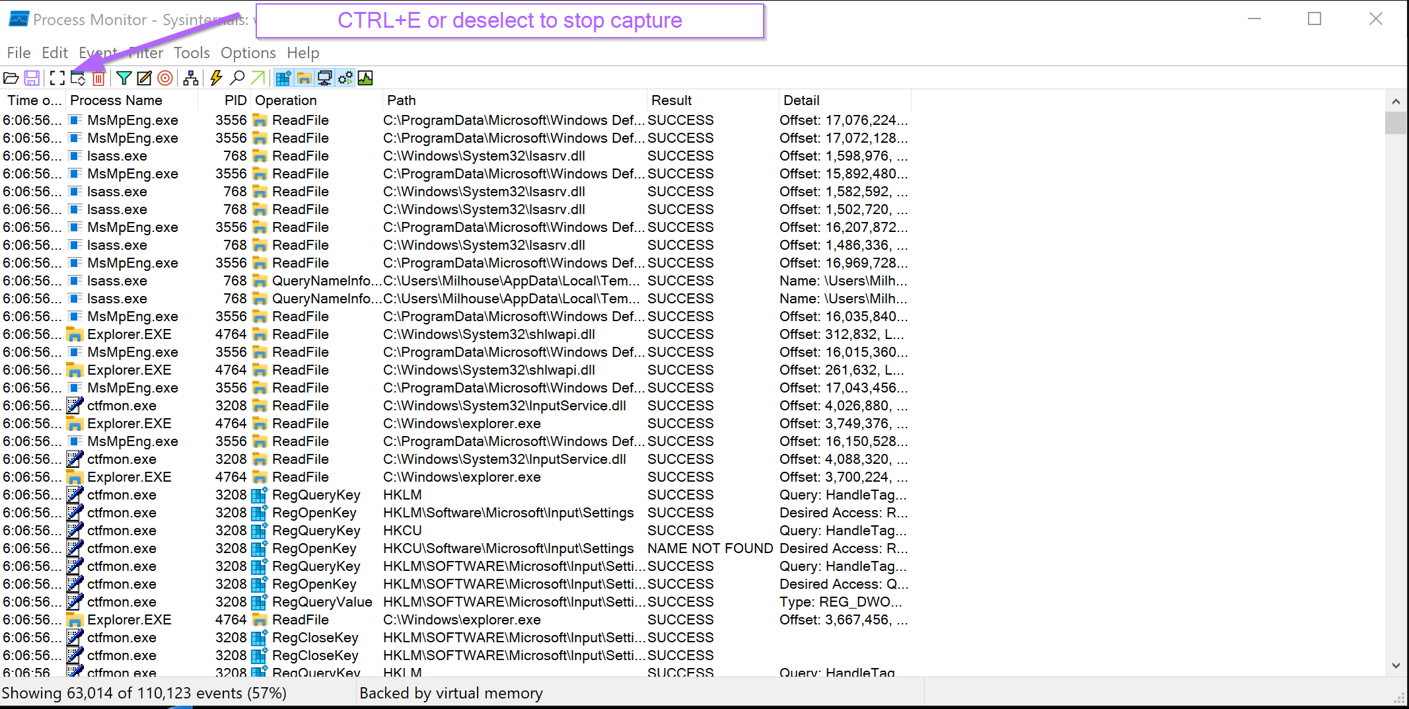Click the MsMpEng.exe icon in the Offset 16,150,528 row
Image resolution: width=1409 pixels, height=709 pixels.
click(x=75, y=441)
